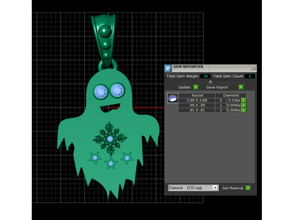Viewport: 293px width, 220px height.
Task: Click the '0.13tw' weight cell
Action: (234, 100)
